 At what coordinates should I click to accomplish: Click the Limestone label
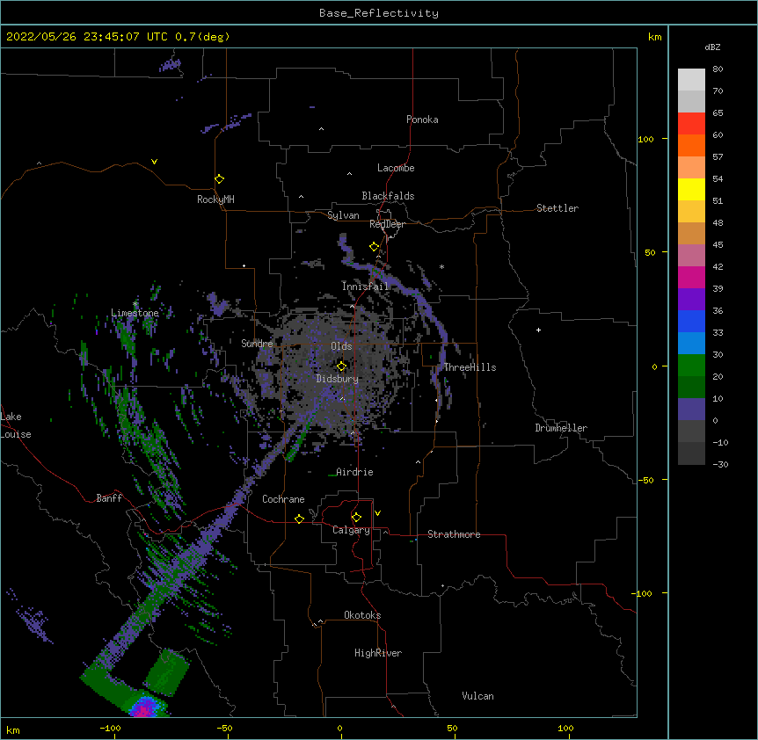click(135, 313)
